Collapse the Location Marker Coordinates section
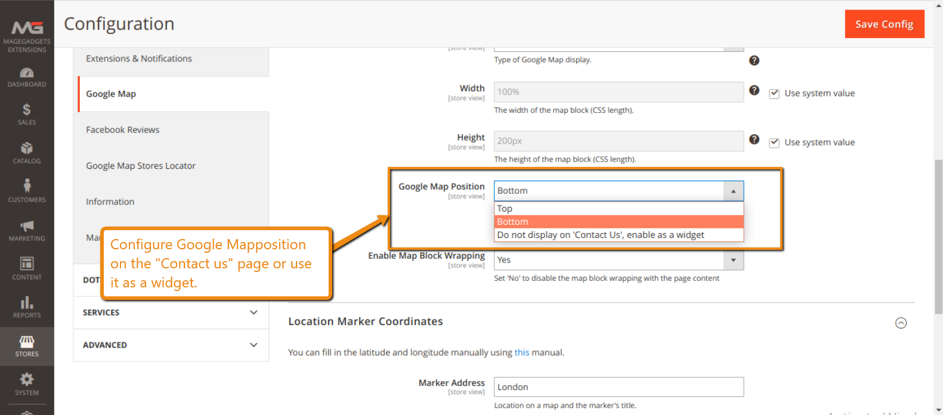The width and height of the screenshot is (943, 415). pyautogui.click(x=901, y=323)
